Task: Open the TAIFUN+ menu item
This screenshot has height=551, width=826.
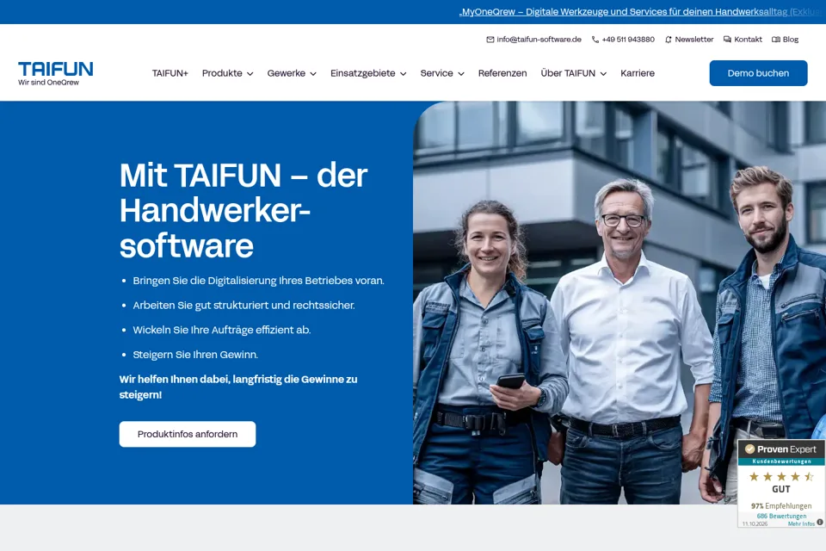Action: point(170,73)
